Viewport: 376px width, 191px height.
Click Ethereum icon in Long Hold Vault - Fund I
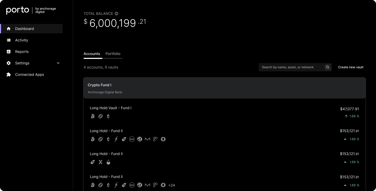point(108,116)
